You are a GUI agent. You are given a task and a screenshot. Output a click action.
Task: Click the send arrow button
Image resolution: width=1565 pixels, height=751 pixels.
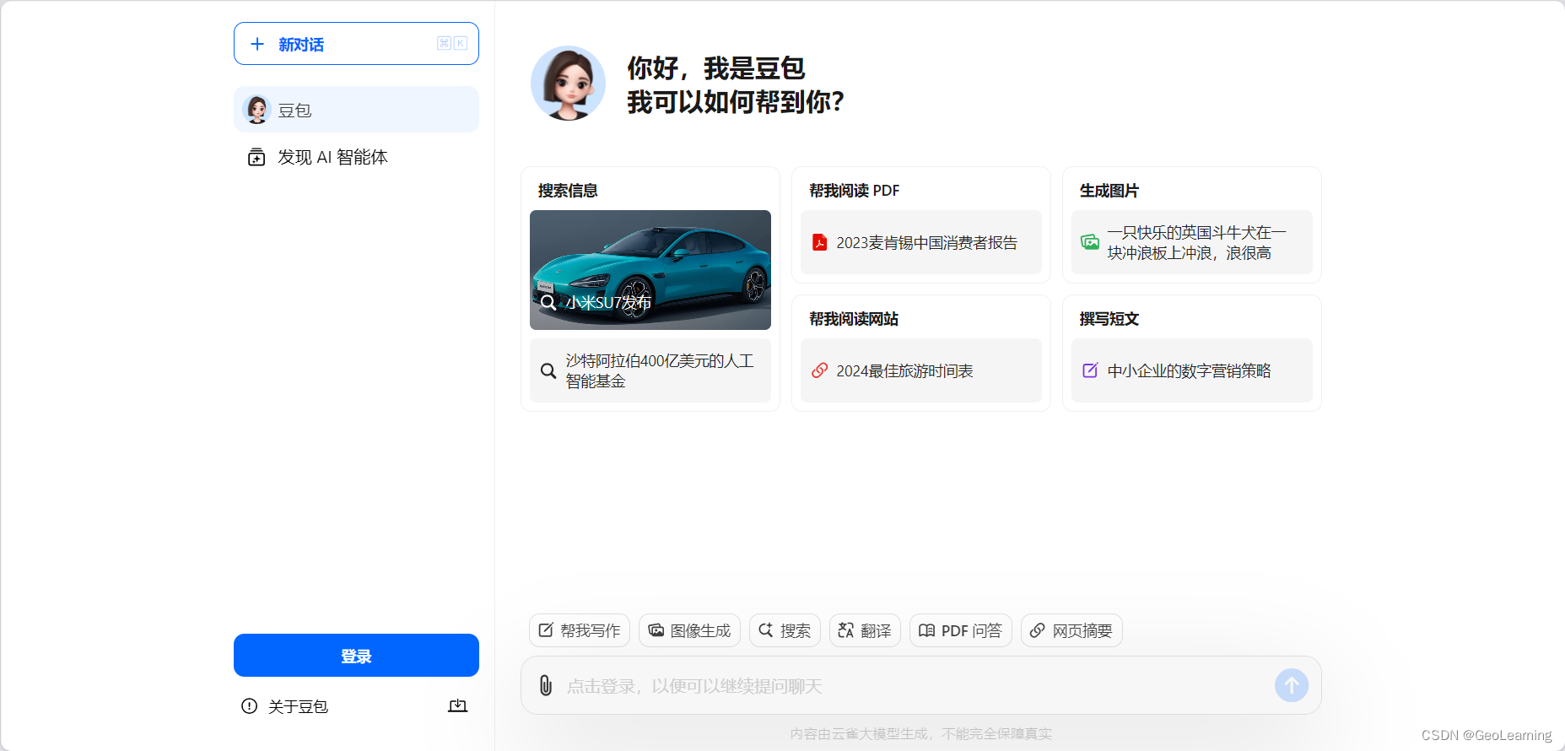(x=1292, y=685)
